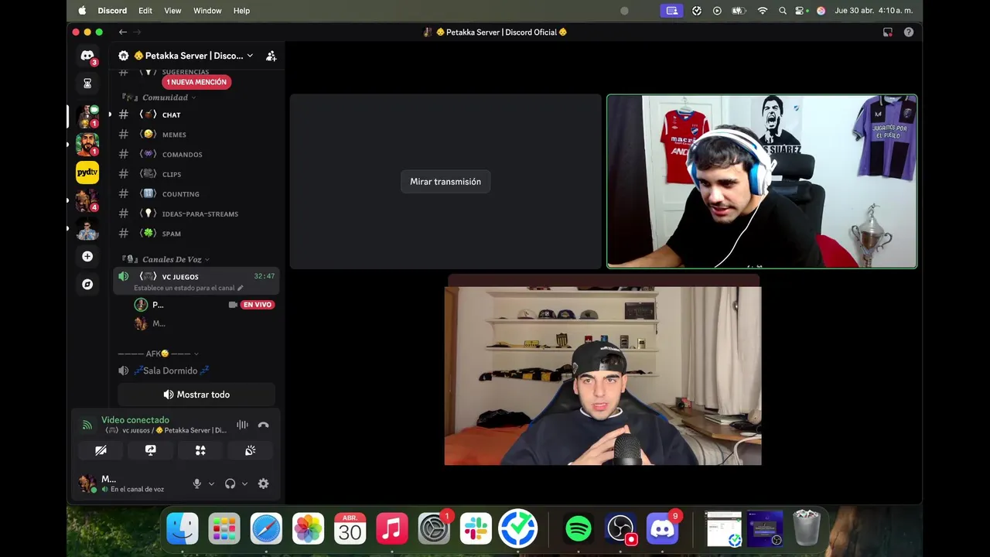
Task: Share your screen from voice panel
Action: [x=151, y=450]
